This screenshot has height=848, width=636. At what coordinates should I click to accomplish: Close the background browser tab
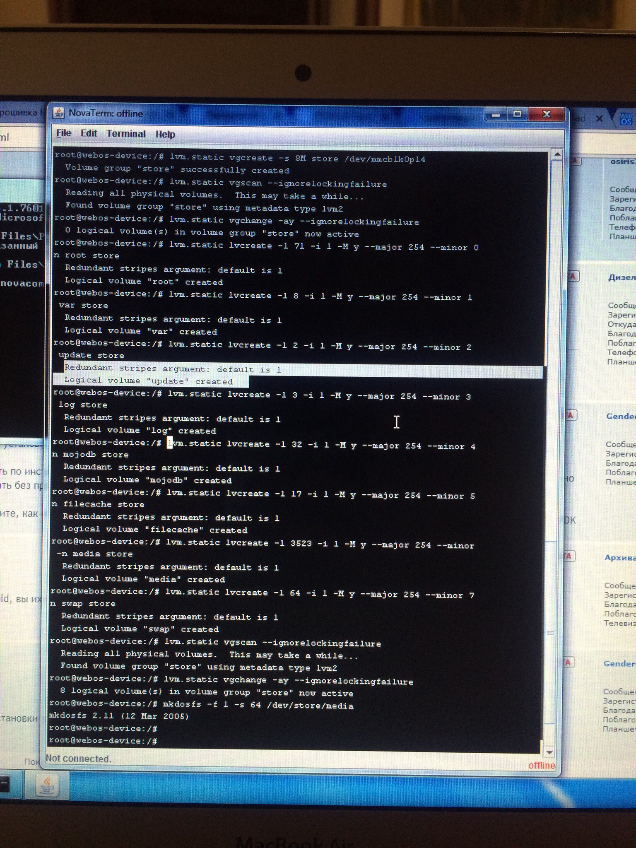pyautogui.click(x=599, y=118)
